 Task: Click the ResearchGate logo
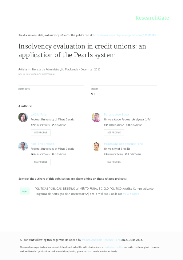(x=153, y=18)
